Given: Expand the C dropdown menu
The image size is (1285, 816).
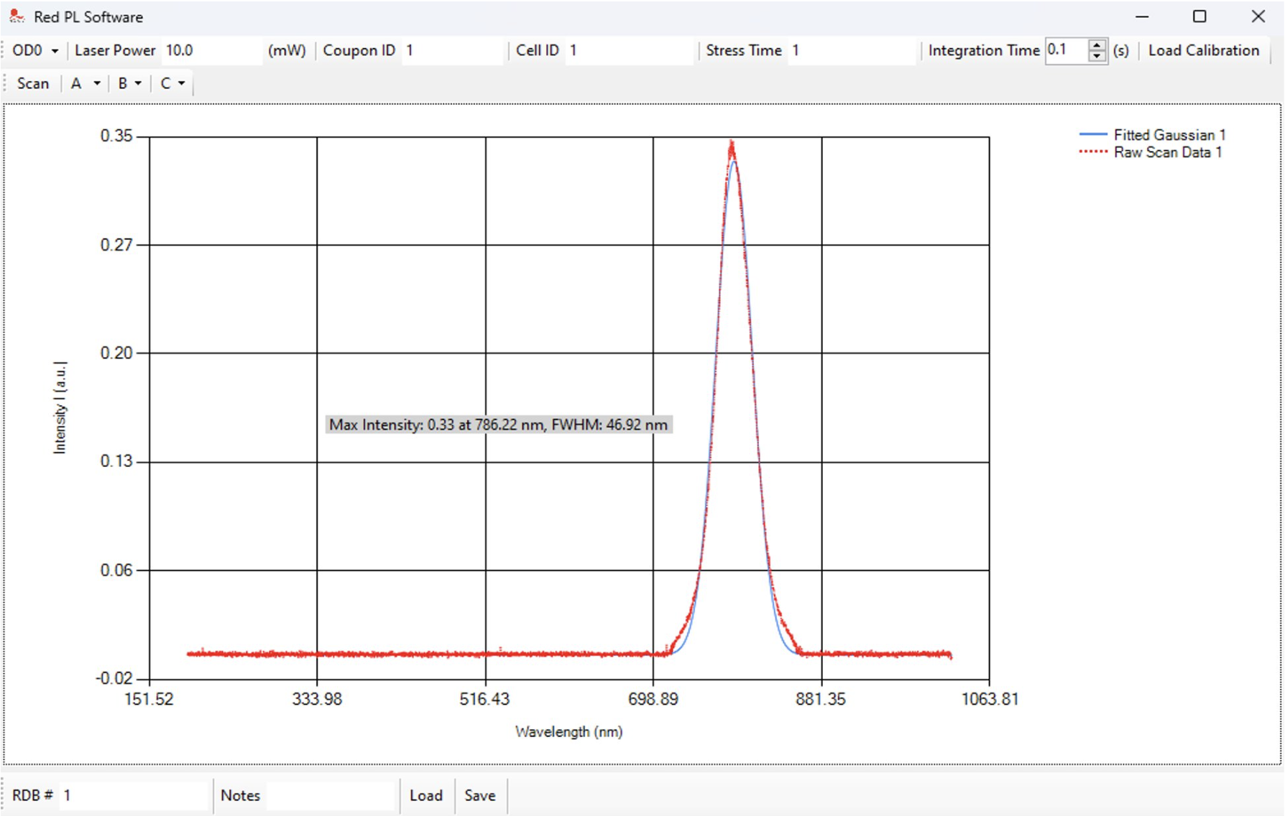Looking at the screenshot, I should pyautogui.click(x=172, y=83).
